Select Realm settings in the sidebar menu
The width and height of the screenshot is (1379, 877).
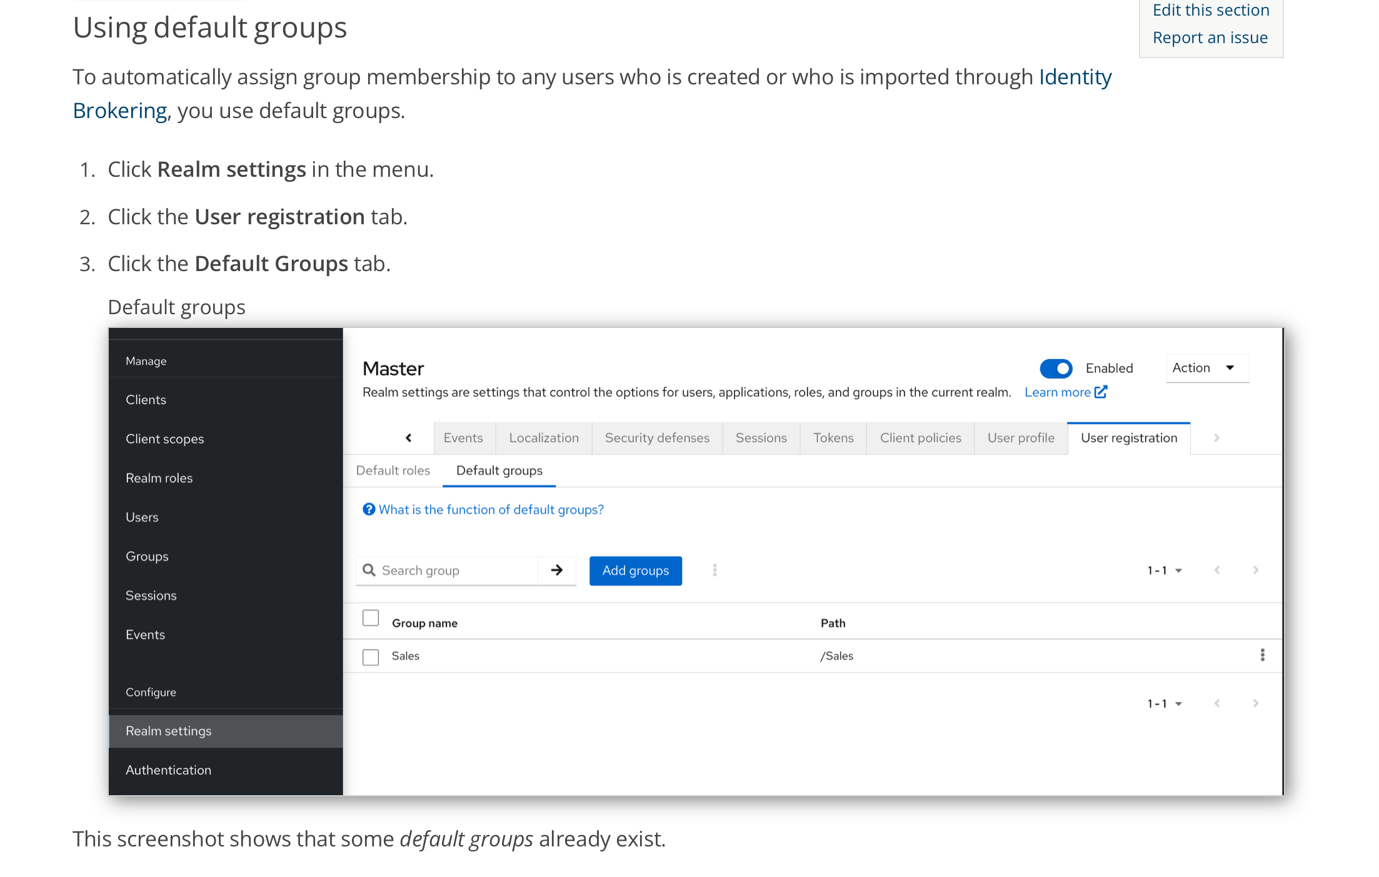coord(168,731)
